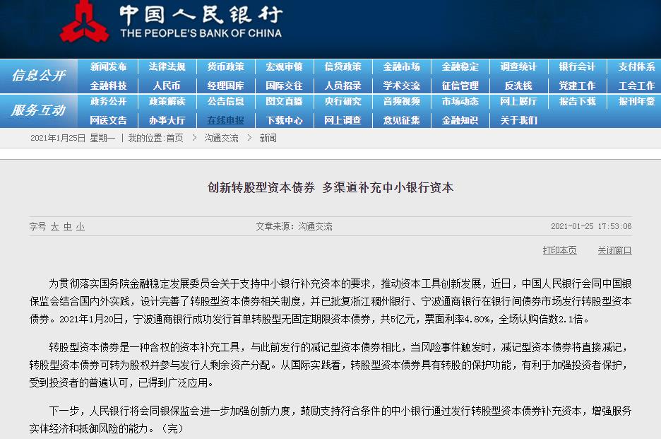Open 在线申报 under service section

[x=225, y=120]
